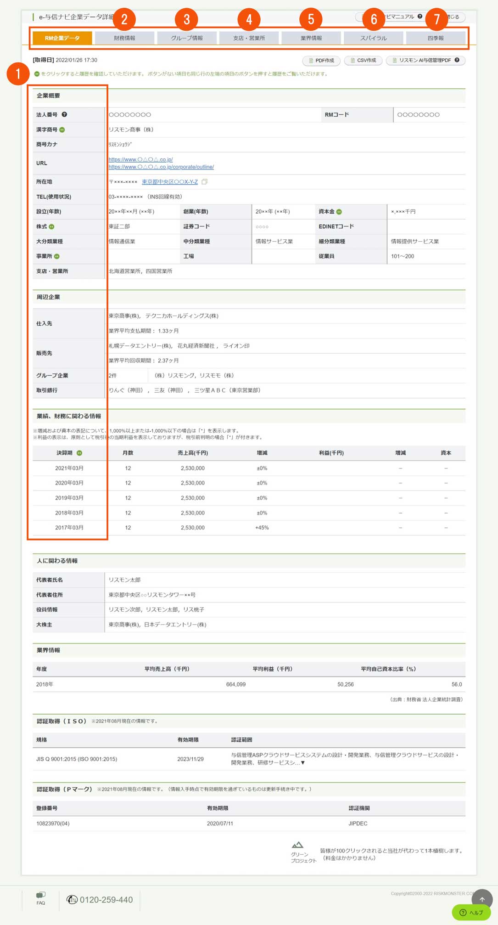Click history icon next to 事業所
The image size is (498, 925).
click(57, 256)
